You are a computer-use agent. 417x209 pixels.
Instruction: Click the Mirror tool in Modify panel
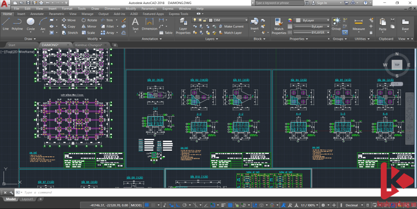click(89, 26)
